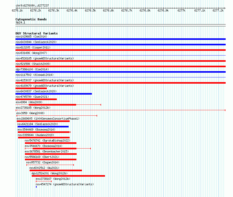Screen dimensions: 233x197
Task: Select esv2738165 (Wong2012b) label
Action: [x=33, y=108]
